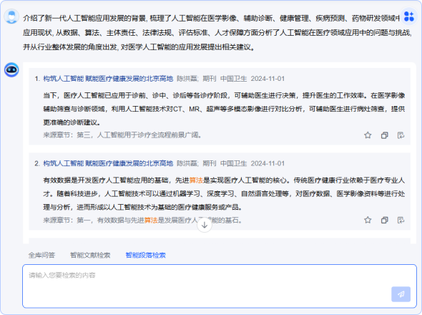This screenshot has width=422, height=315.
Task: Favorite result 2 with star icon
Action: 368,220
